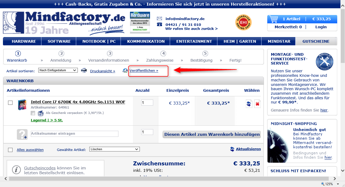Open Intel Core i7 6700K product link
This screenshot has width=345, height=187.
pos(78,102)
